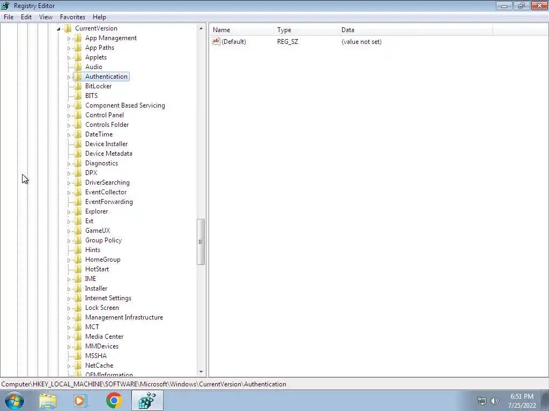Select the Media Center key
The image size is (549, 411).
pos(105,337)
